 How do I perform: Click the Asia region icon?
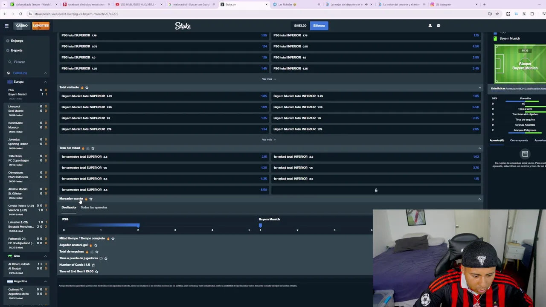(x=9, y=256)
